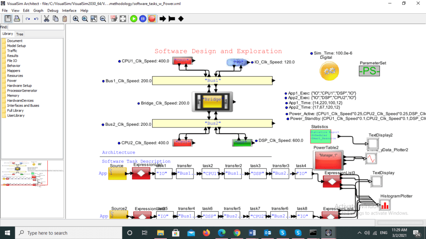Pause the simulation with blue button

[x=143, y=19]
